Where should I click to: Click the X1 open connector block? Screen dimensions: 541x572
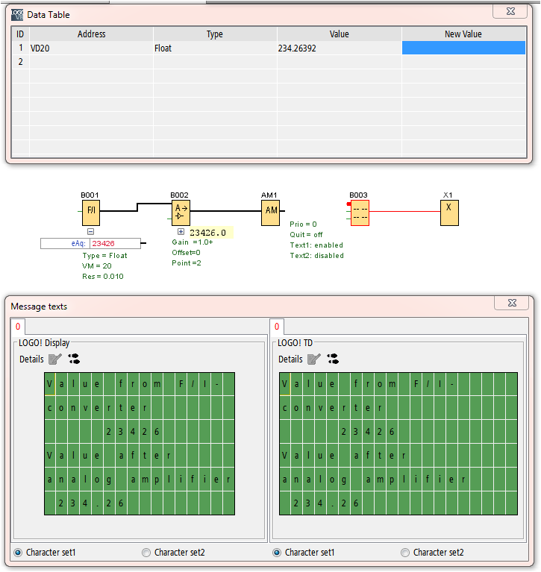point(449,212)
